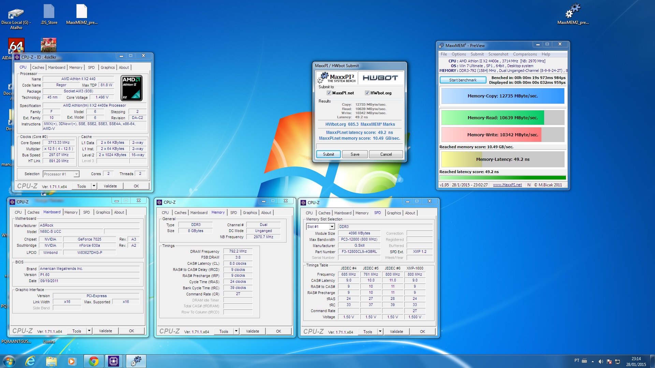Untick the HWbot.org submit checkbox
This screenshot has height=368, width=655.
(367, 93)
